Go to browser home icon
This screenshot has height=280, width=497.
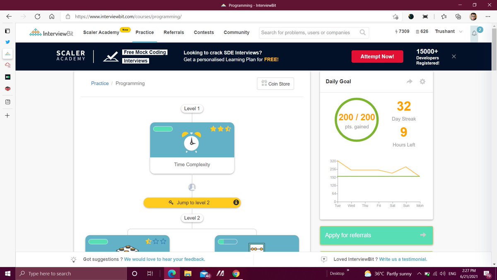[x=52, y=17]
